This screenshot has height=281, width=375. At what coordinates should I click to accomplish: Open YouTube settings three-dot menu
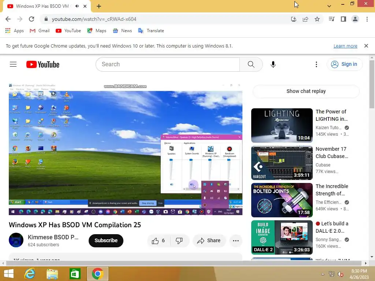pyautogui.click(x=316, y=64)
